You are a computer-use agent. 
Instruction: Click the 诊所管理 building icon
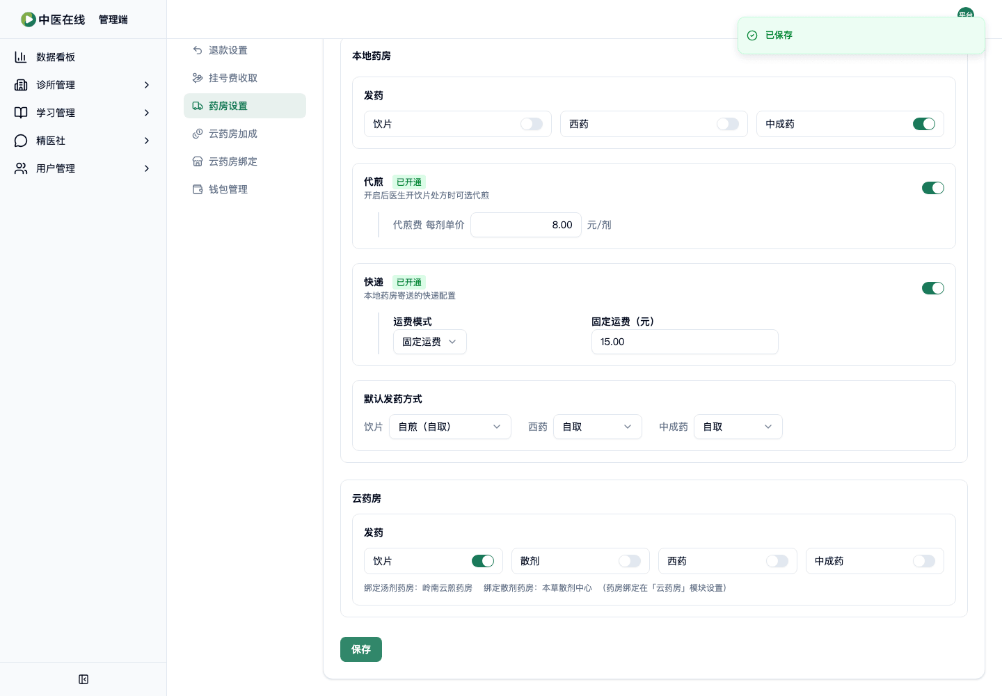21,85
